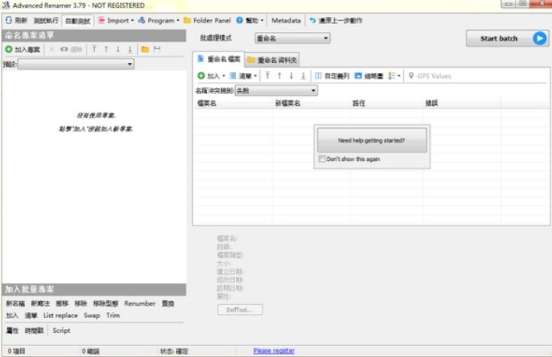Click status bar 0 items text

point(16,351)
